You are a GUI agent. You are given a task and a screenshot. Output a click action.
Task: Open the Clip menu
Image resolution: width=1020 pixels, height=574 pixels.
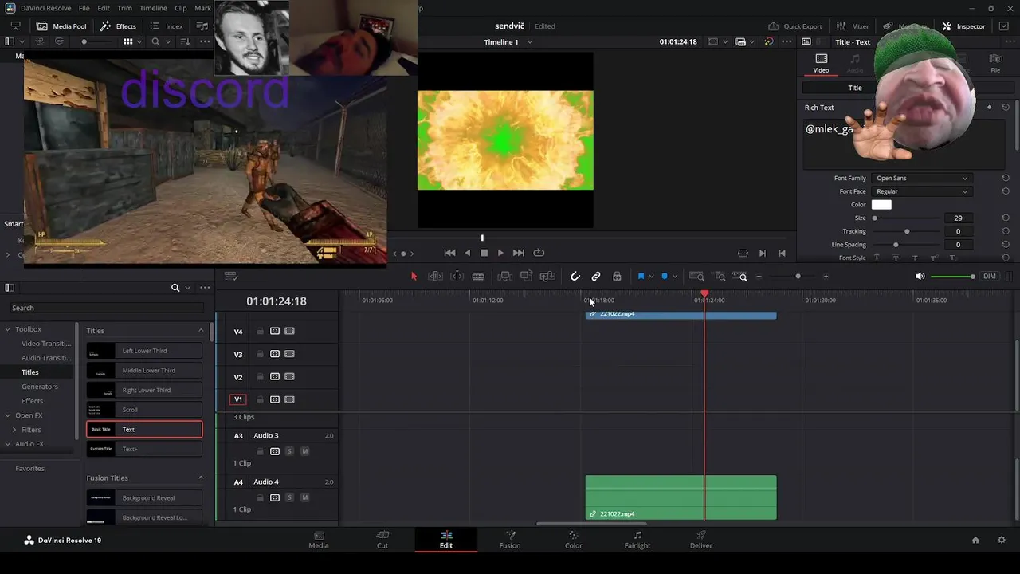[181, 8]
